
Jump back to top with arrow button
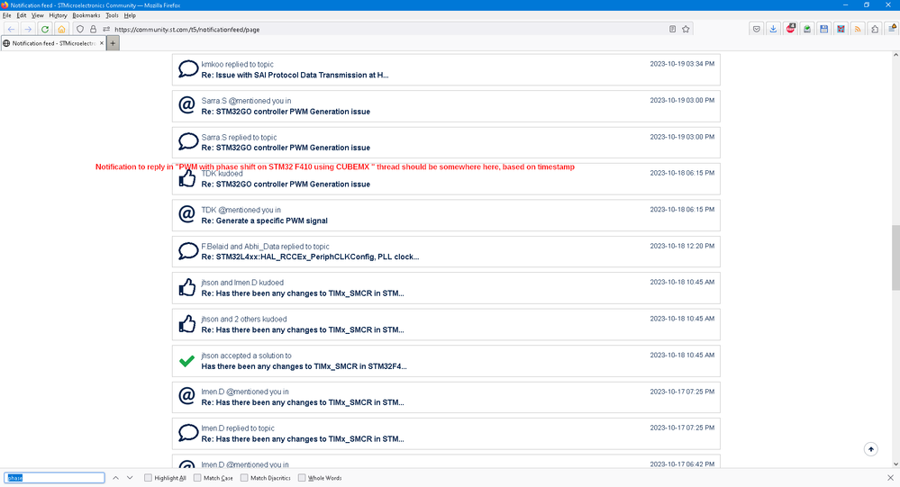click(x=871, y=449)
